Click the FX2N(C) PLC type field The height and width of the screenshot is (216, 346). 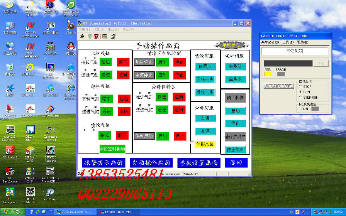[x=295, y=51]
